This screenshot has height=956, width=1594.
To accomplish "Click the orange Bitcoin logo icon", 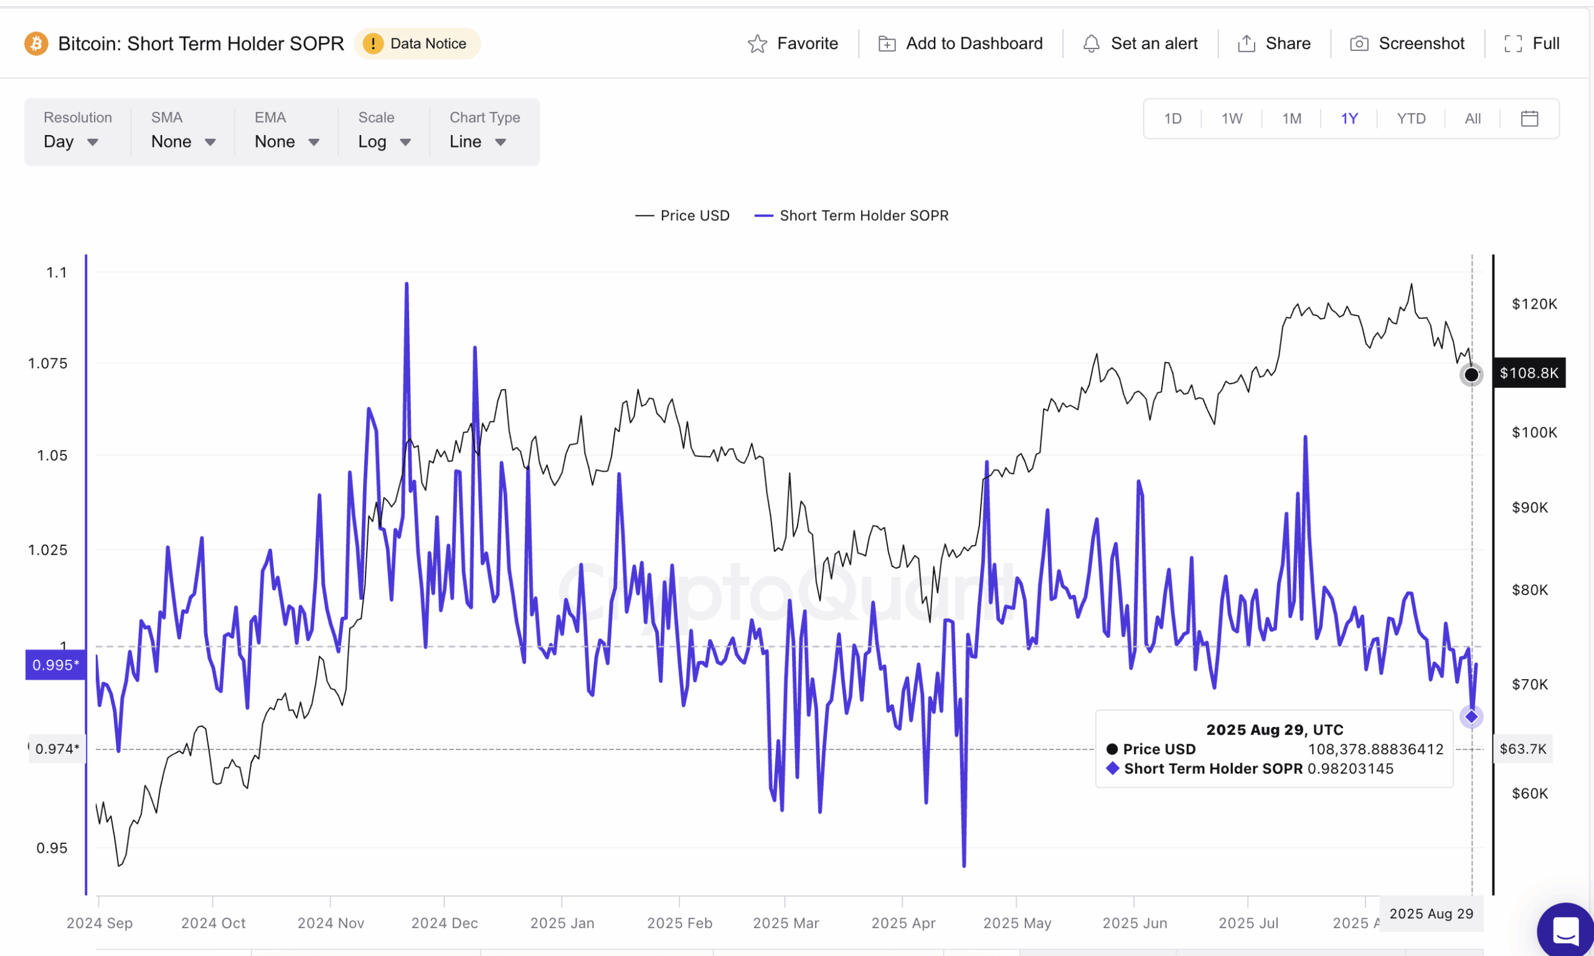I will [x=36, y=44].
